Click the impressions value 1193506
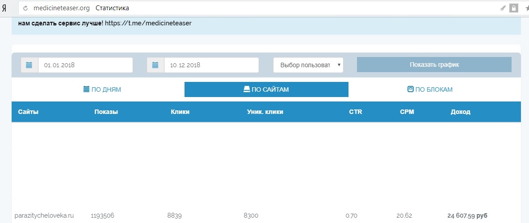 [103, 215]
